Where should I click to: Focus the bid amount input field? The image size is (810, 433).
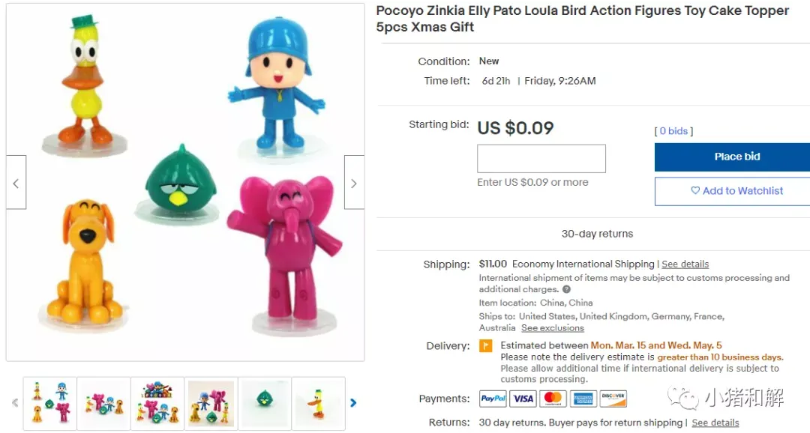[x=541, y=158]
